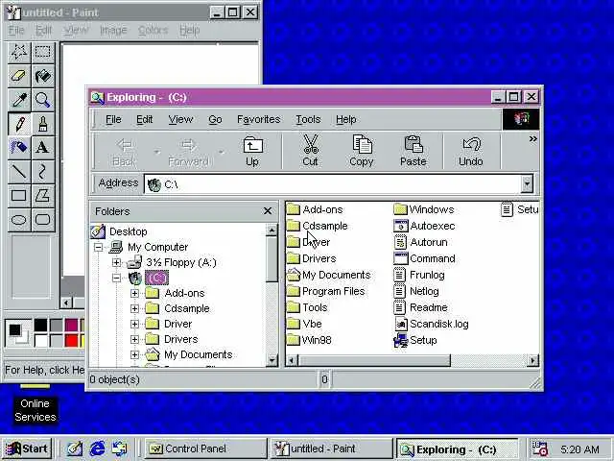Click the Undo toolbar button

coord(471,152)
